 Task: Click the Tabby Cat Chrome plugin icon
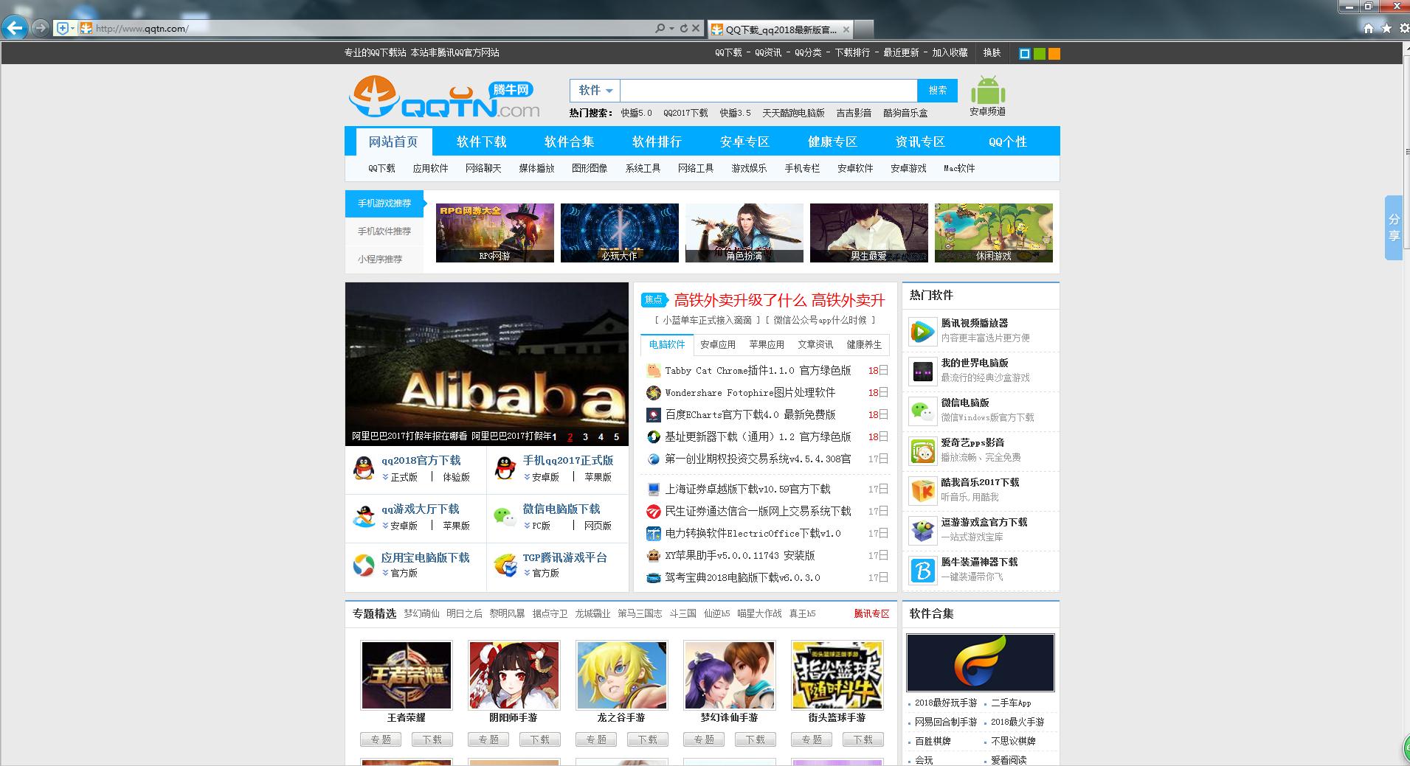[x=653, y=371]
